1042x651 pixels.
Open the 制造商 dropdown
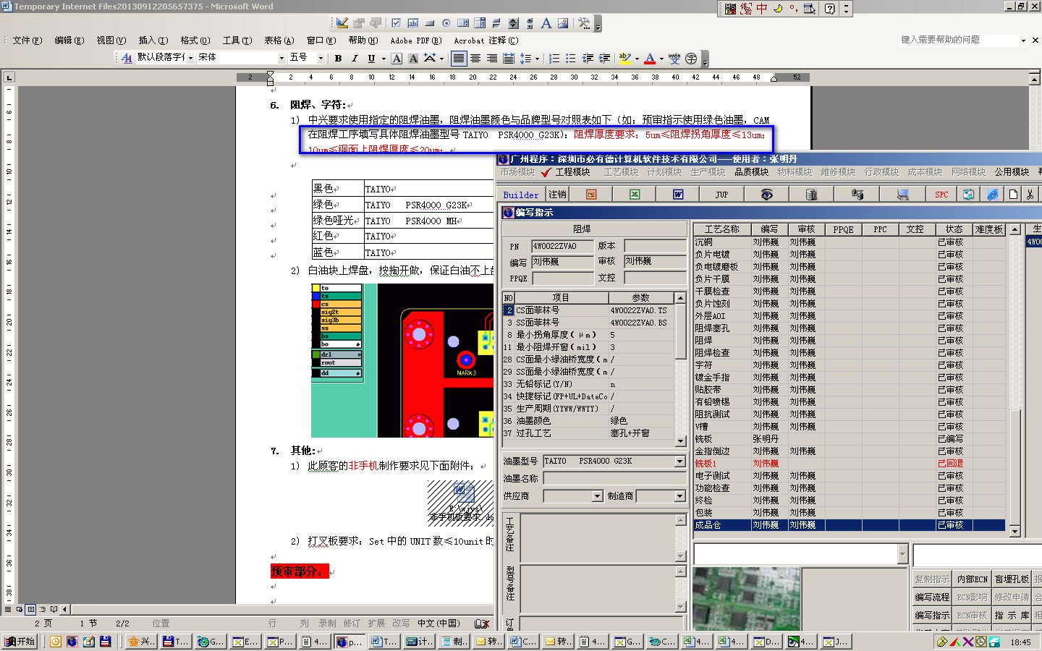pyautogui.click(x=680, y=496)
